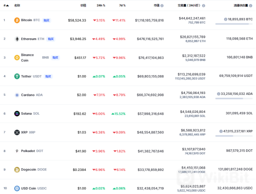Open the Bitcoin name link

tap(26, 20)
